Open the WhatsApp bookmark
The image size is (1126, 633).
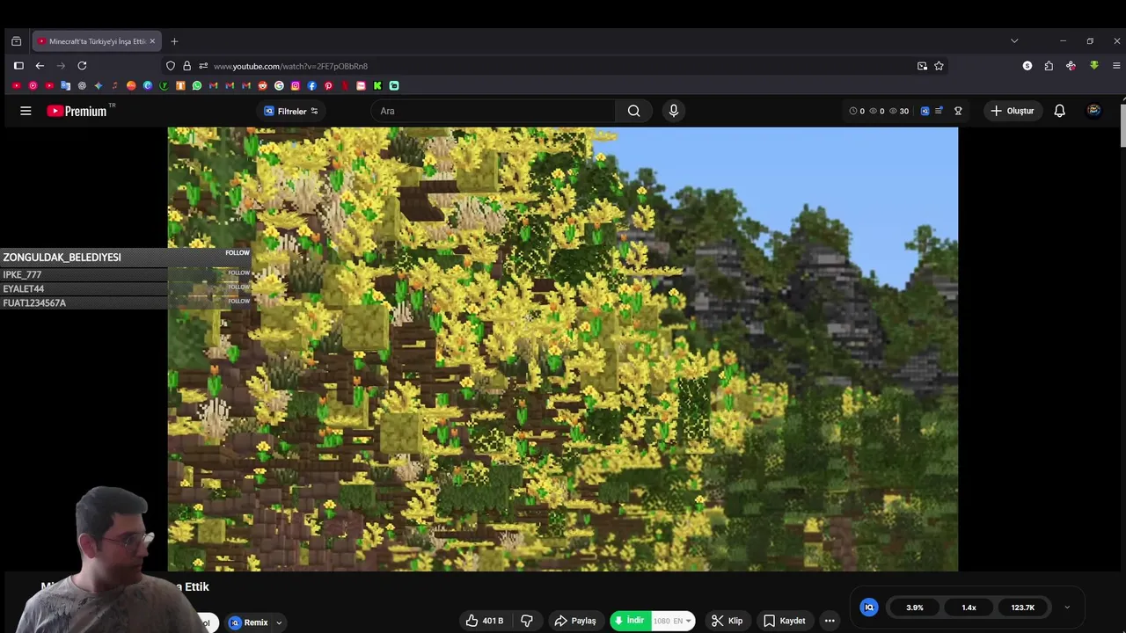(x=197, y=85)
